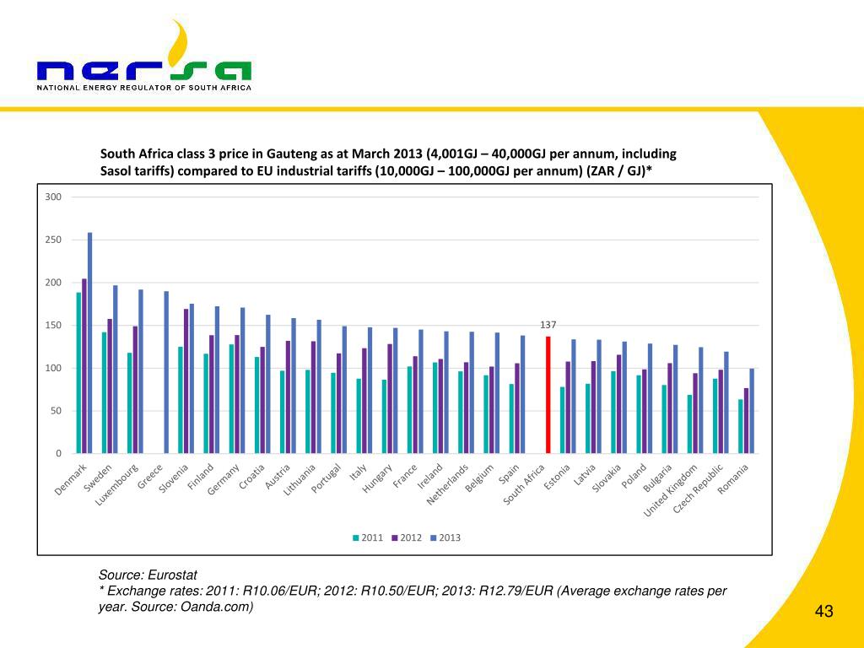Select Denmark's tallest 2013 bar
The image size is (864, 648).
(90, 343)
